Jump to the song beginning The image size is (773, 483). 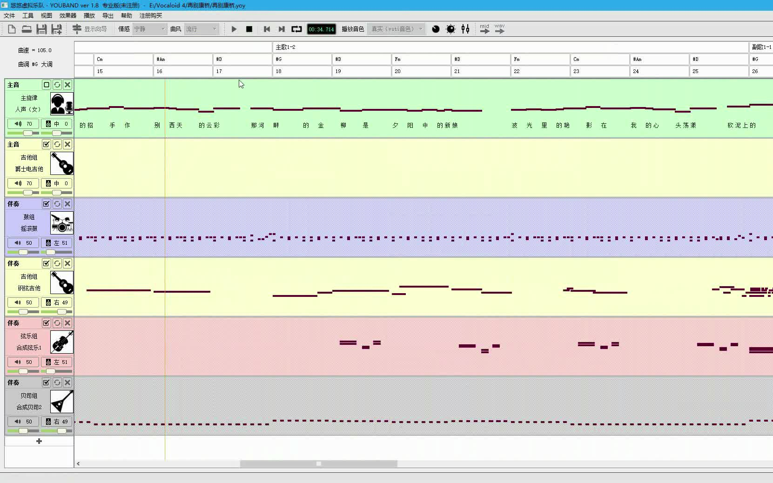[x=267, y=29]
